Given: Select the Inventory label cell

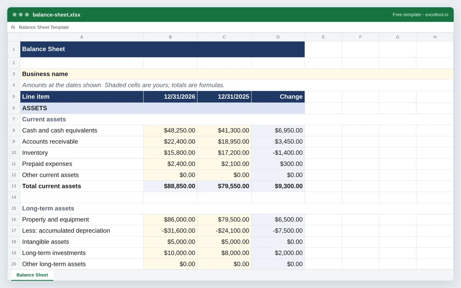Looking at the screenshot, I should pos(82,153).
